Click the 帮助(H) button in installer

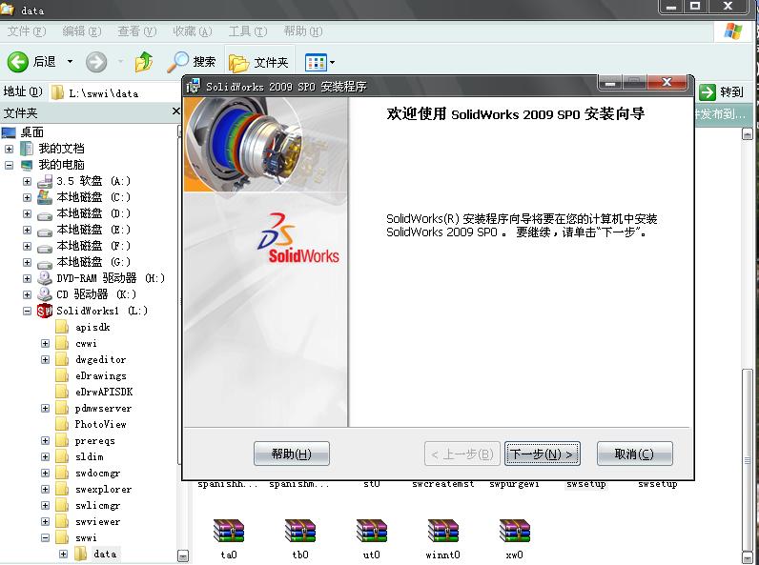point(292,454)
